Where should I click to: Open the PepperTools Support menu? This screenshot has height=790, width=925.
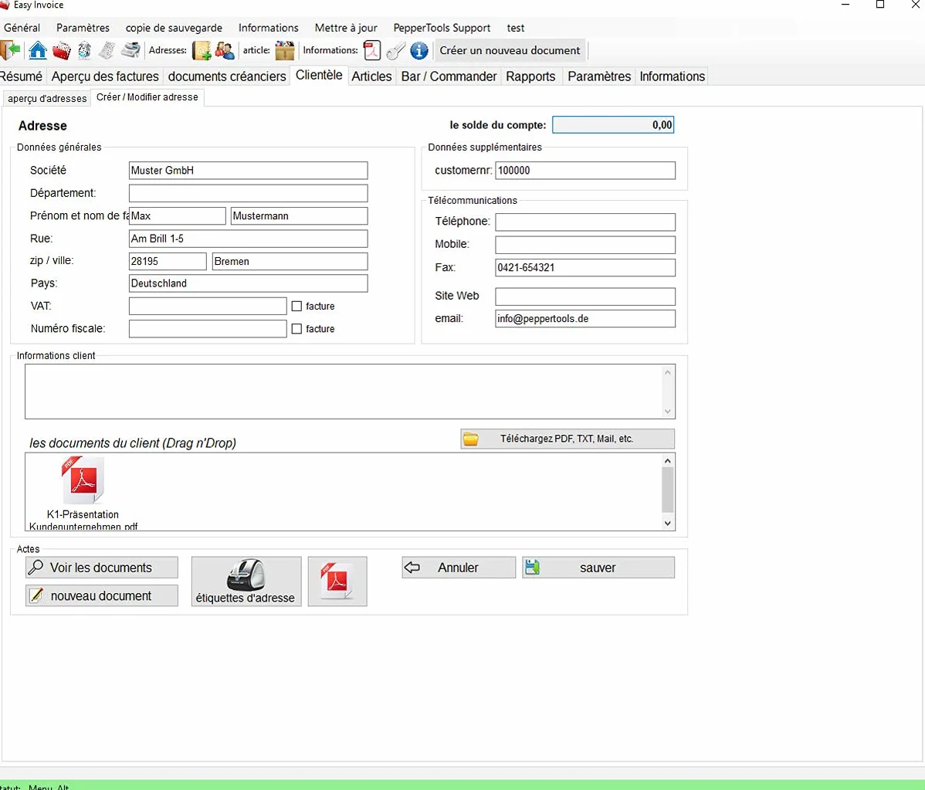tap(442, 28)
